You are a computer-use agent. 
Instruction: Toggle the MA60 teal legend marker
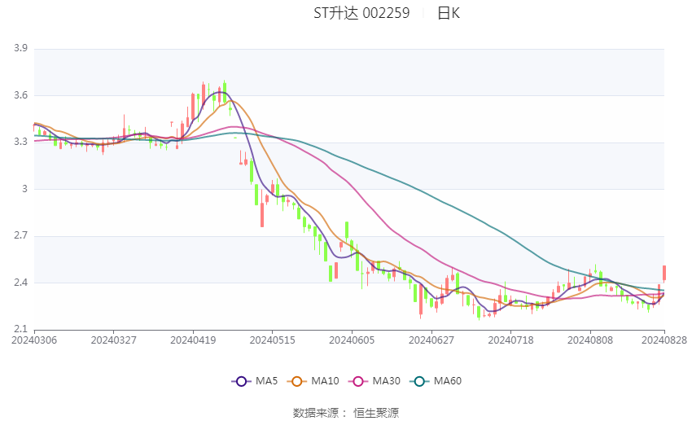pos(419,381)
